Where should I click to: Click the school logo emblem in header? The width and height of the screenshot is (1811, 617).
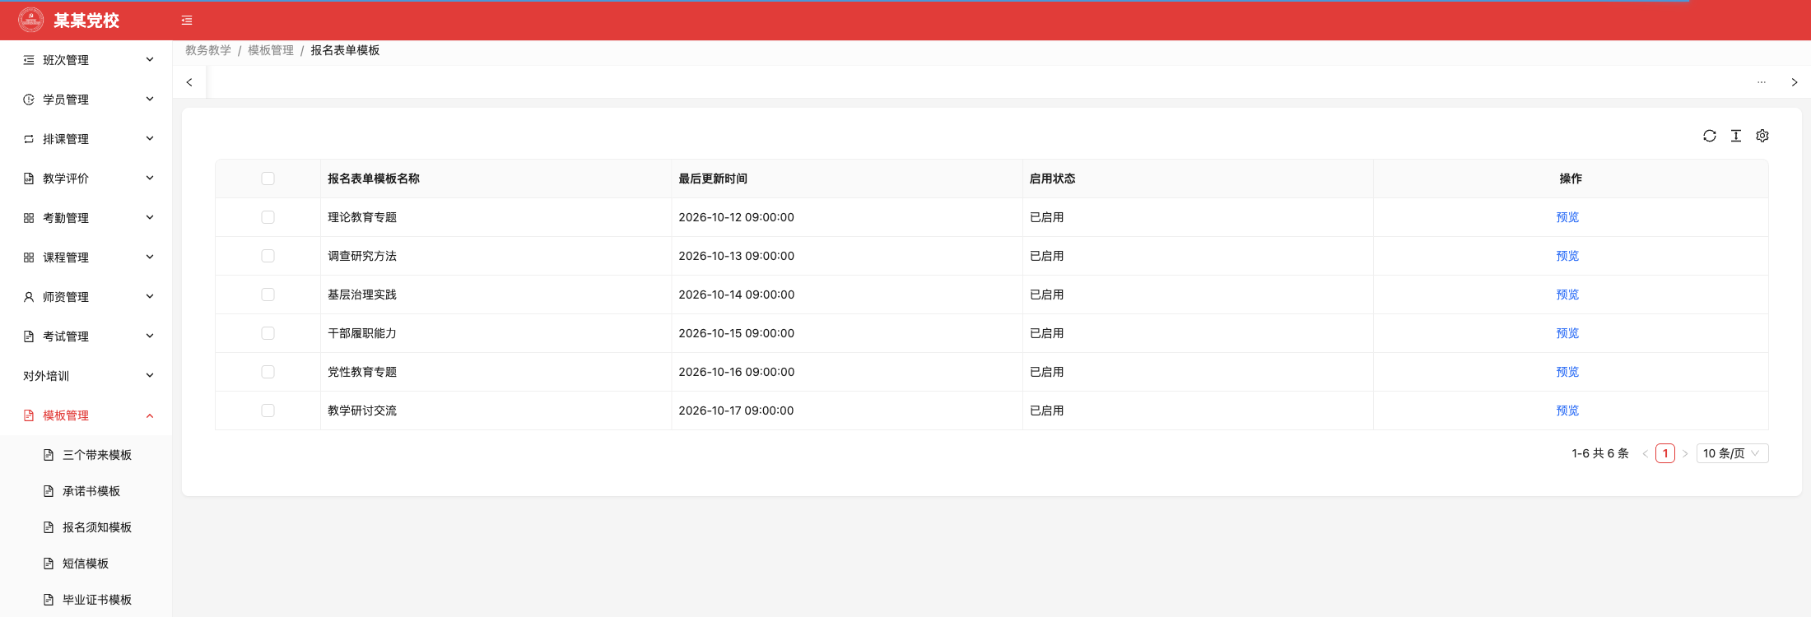[x=31, y=20]
